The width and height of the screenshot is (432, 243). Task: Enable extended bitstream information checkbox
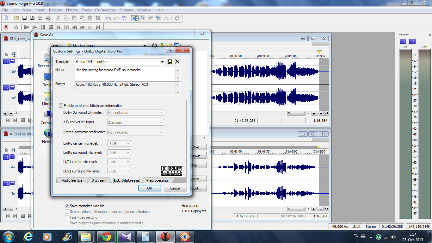[61, 106]
